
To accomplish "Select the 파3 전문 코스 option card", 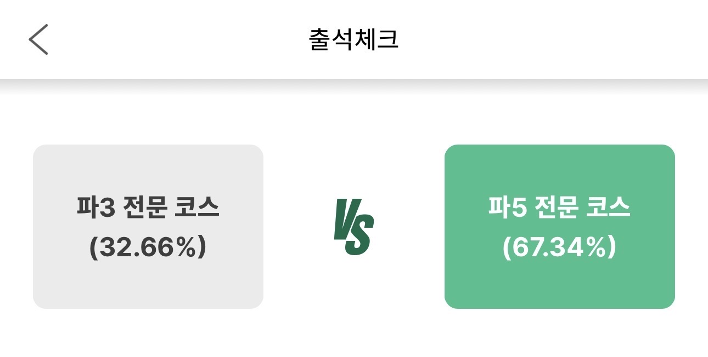I will pos(148,227).
